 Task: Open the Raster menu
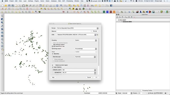click(48, 1)
